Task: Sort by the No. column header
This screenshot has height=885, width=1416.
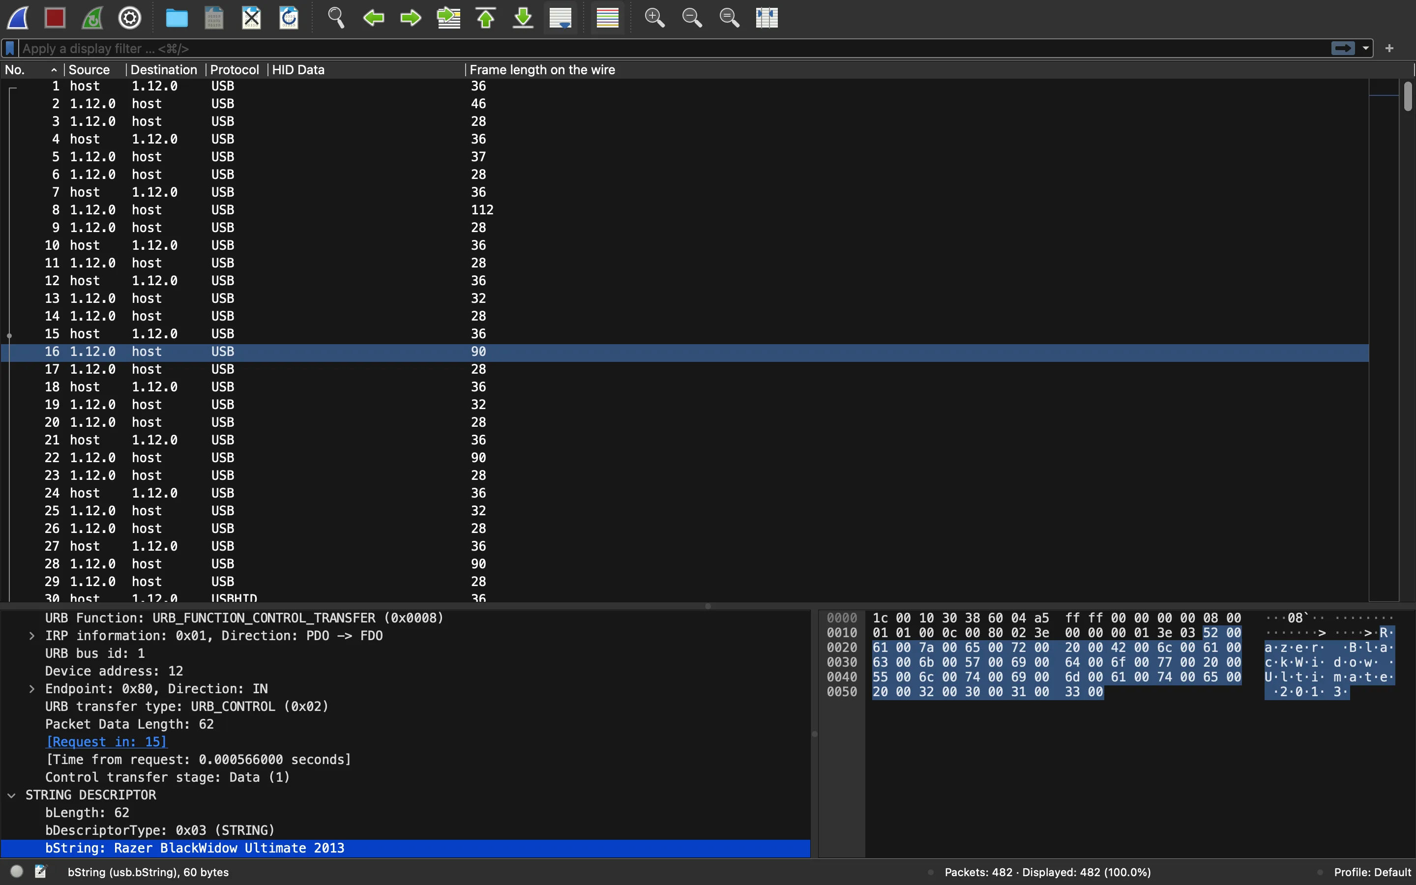Action: pyautogui.click(x=31, y=70)
